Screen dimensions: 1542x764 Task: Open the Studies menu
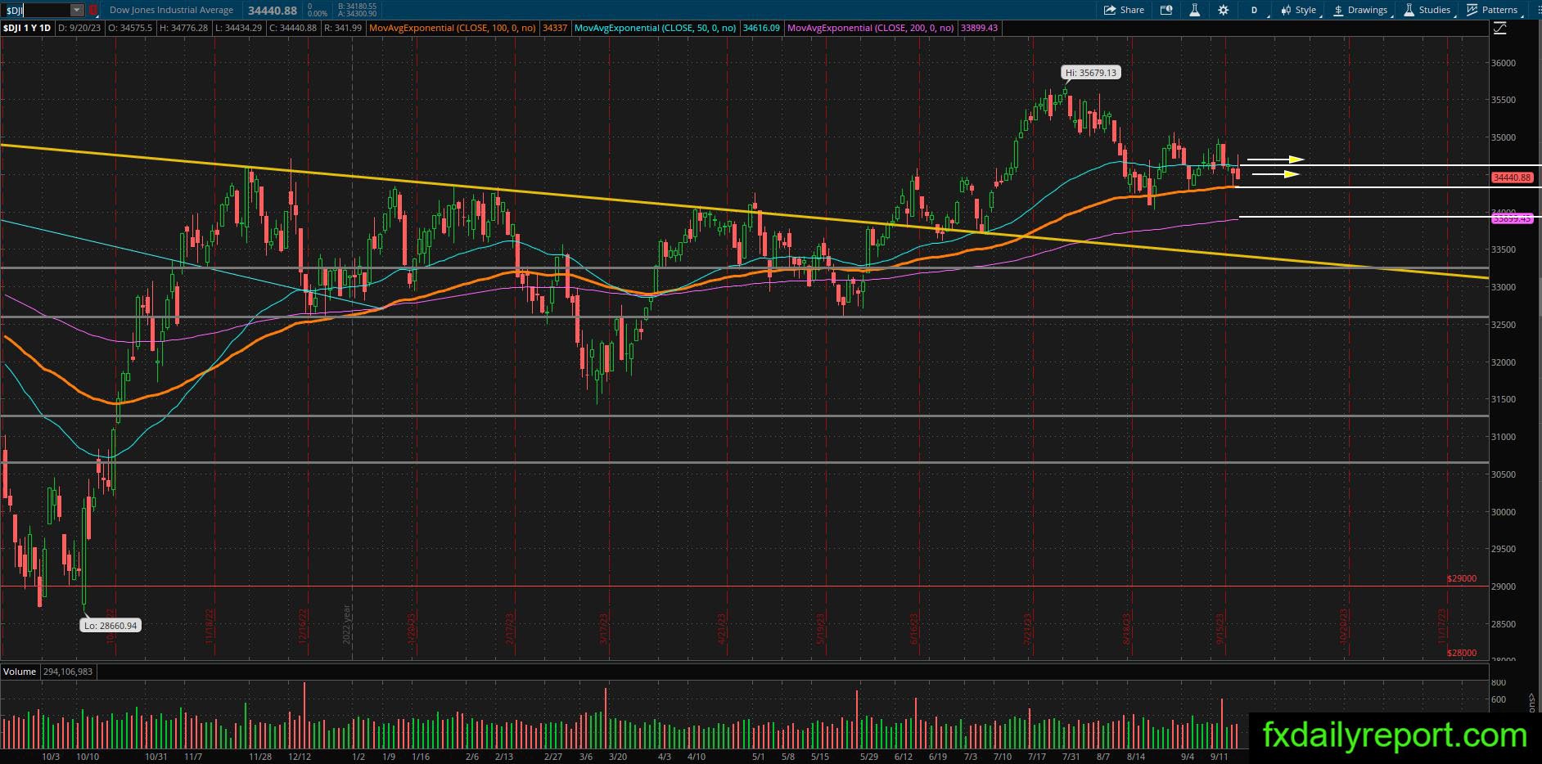pos(1427,10)
